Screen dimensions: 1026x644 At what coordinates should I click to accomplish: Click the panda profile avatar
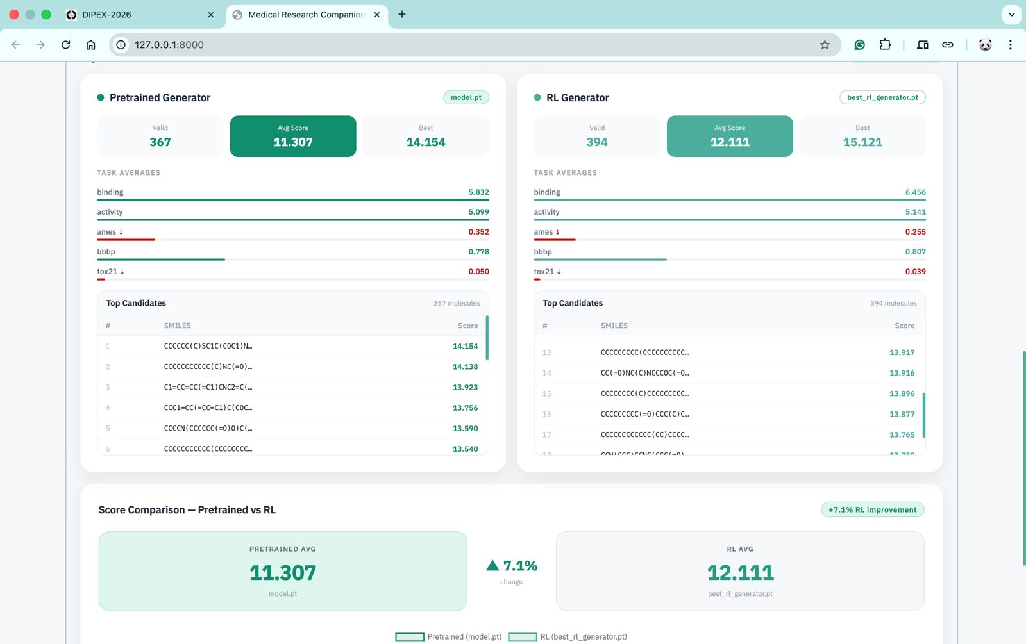pos(985,45)
